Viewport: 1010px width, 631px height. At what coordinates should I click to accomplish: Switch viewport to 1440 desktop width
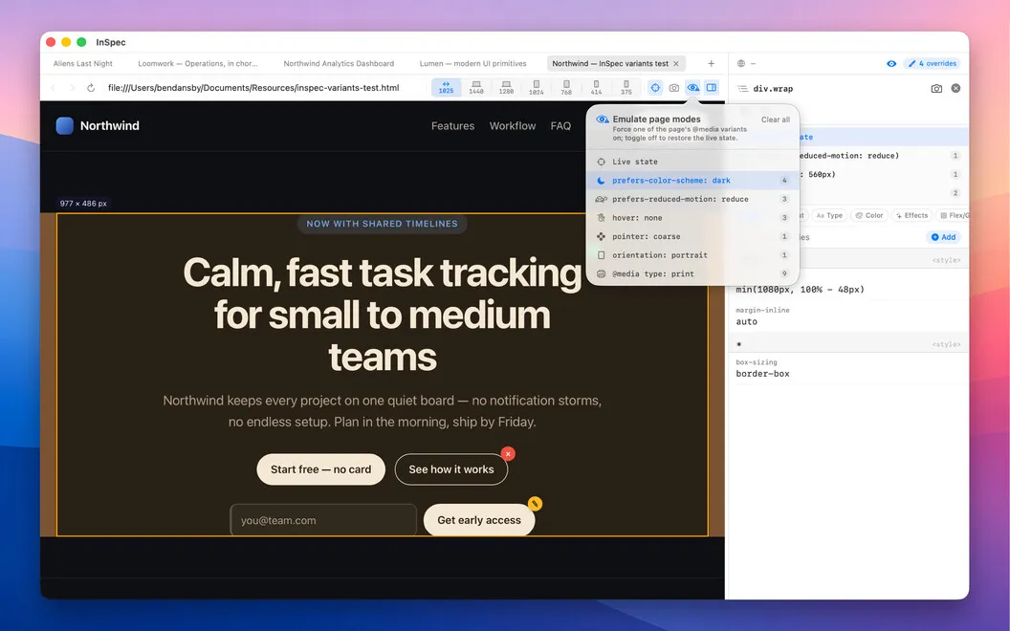click(x=476, y=88)
